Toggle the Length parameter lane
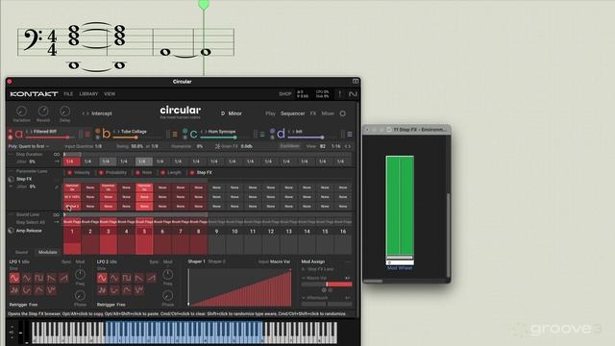 (162, 173)
